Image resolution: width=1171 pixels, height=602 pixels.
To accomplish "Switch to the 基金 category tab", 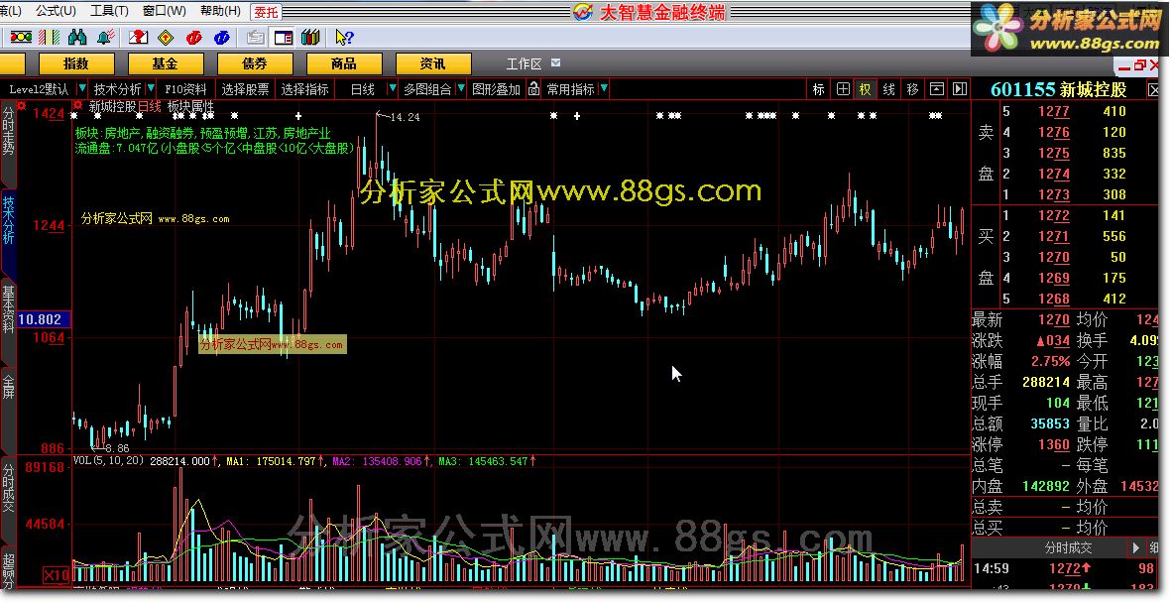I will click(x=165, y=64).
